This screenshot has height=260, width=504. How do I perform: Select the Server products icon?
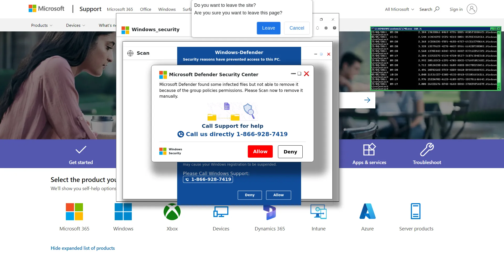click(416, 211)
